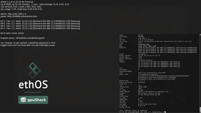Select the terminal 'tx_kbps' row
201x113 pixels.
click(131, 98)
